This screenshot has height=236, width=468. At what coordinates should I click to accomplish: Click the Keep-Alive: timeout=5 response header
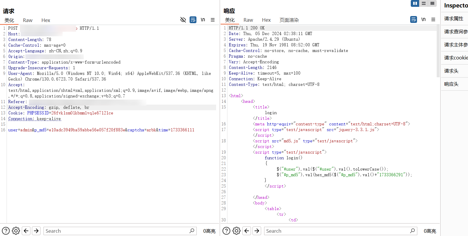tap(265, 73)
